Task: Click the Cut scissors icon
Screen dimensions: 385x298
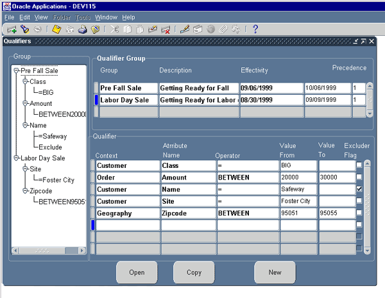Action: (114, 29)
